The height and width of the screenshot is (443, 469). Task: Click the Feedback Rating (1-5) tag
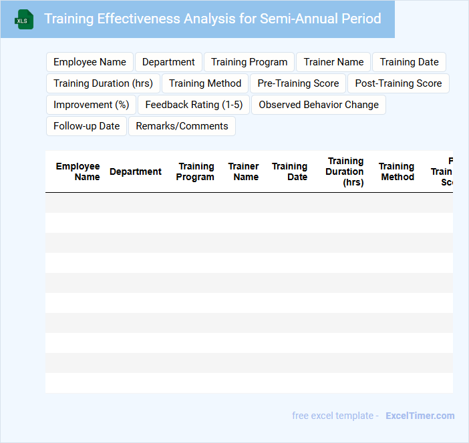194,105
